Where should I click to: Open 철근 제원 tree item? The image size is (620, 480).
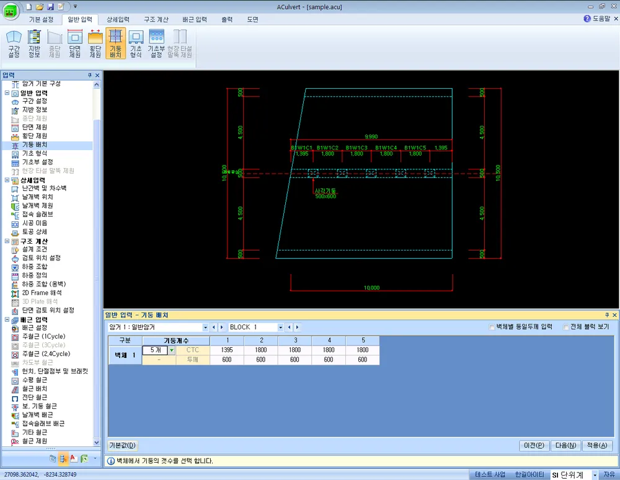click(34, 441)
